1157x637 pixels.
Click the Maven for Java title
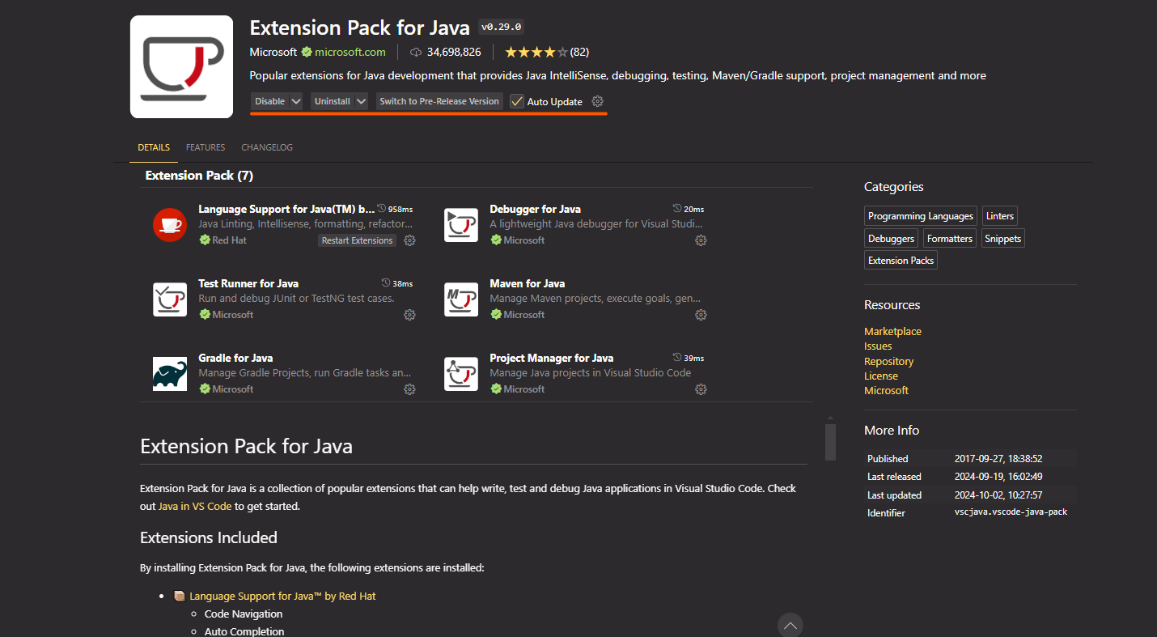coord(527,283)
